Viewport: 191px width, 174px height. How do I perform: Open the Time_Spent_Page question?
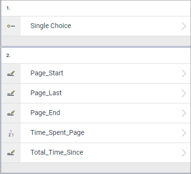pos(96,133)
